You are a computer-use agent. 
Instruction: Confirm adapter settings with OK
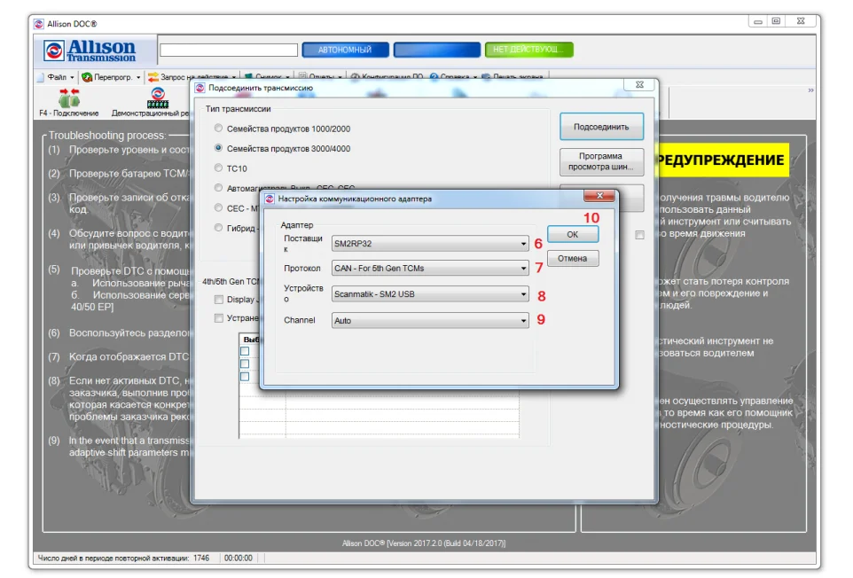[572, 234]
